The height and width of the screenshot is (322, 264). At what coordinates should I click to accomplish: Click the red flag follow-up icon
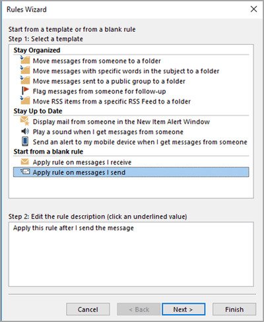coord(25,90)
